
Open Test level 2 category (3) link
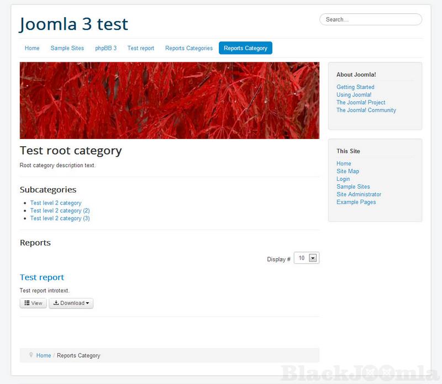(60, 218)
